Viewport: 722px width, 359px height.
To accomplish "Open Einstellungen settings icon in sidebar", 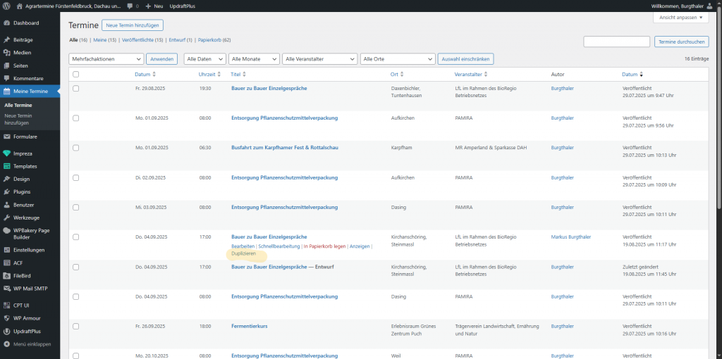I will (7, 250).
